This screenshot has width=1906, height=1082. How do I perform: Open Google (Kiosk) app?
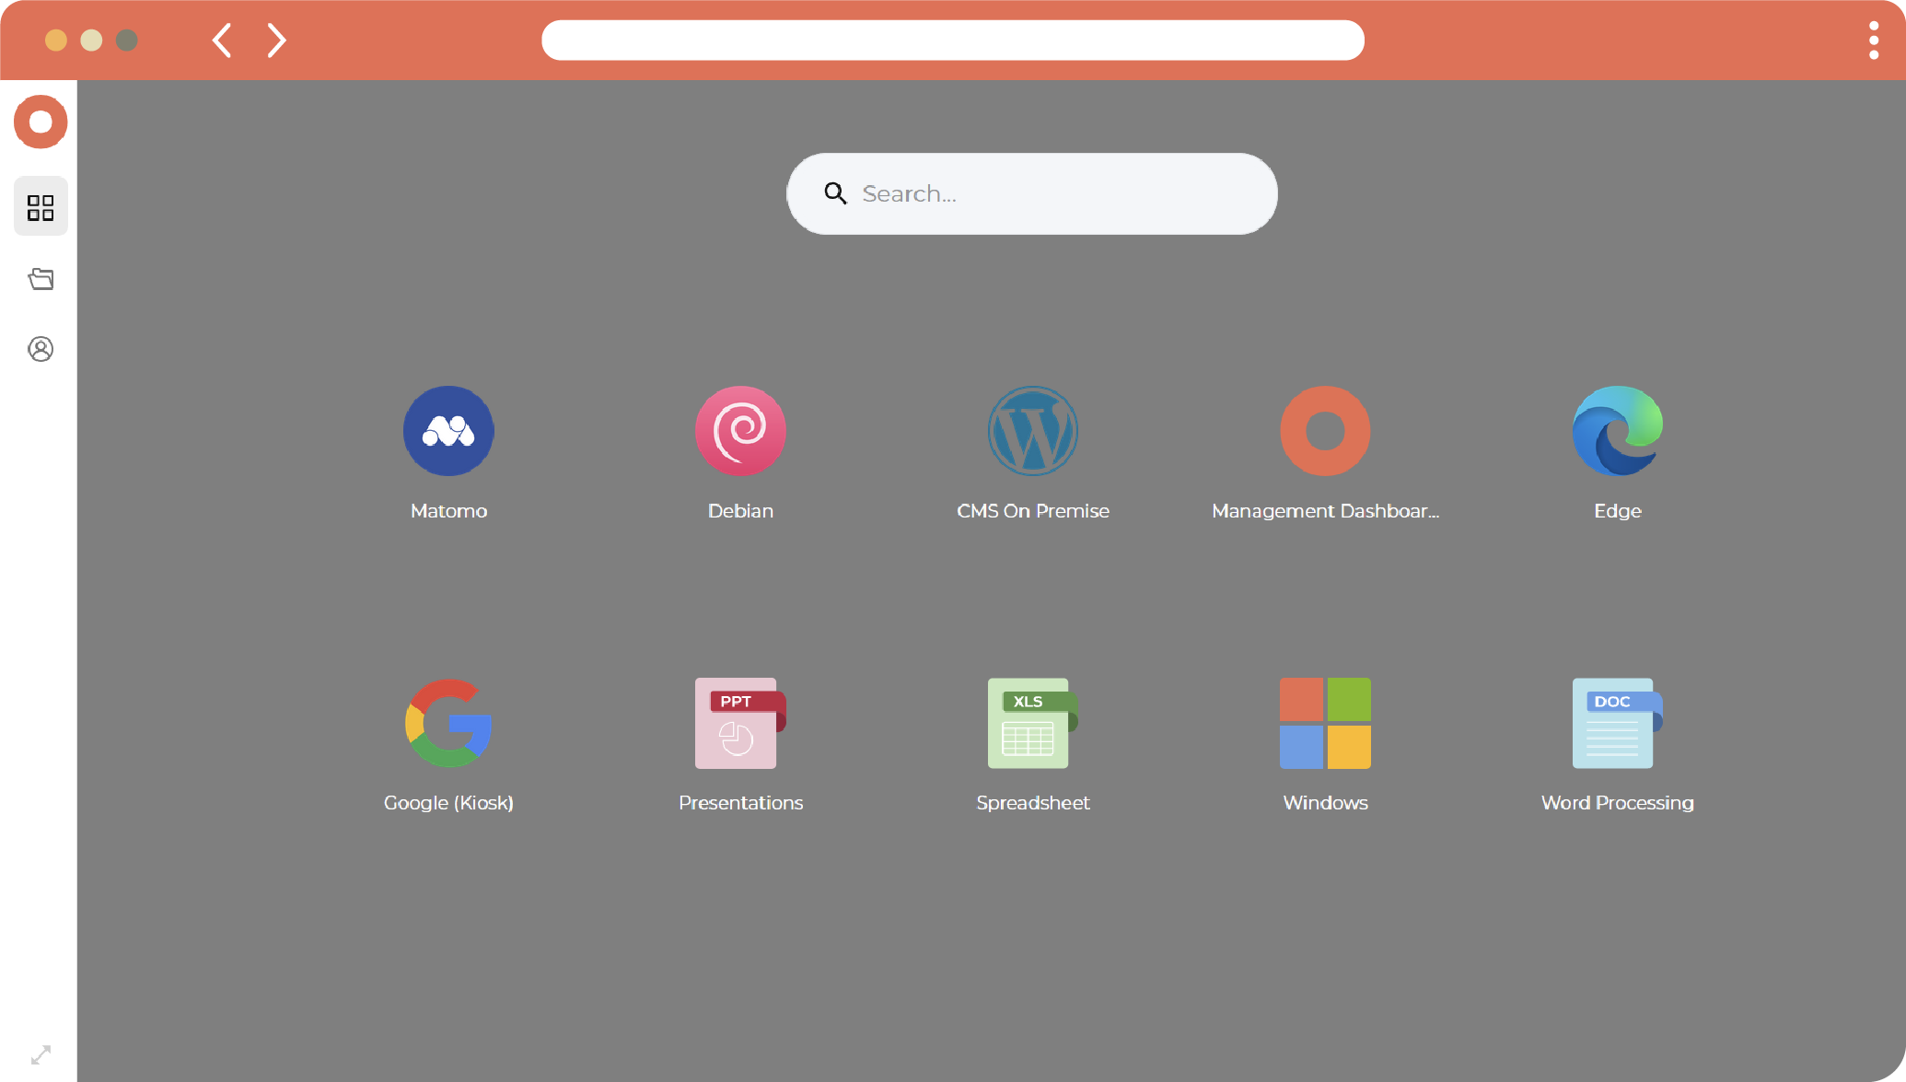click(x=448, y=724)
